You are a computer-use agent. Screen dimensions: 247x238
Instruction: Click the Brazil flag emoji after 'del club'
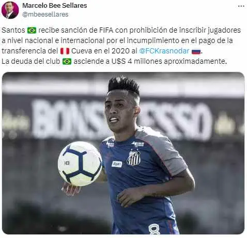click(x=67, y=61)
